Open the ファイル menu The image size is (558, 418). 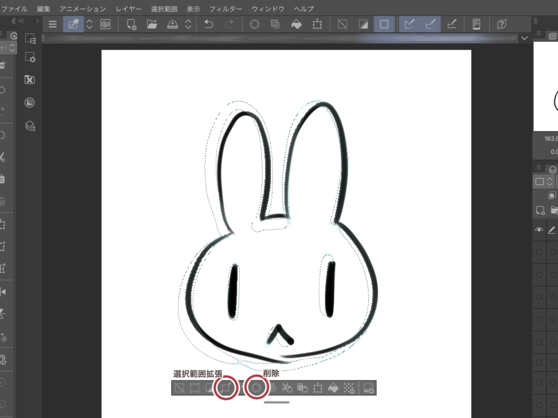(x=15, y=9)
